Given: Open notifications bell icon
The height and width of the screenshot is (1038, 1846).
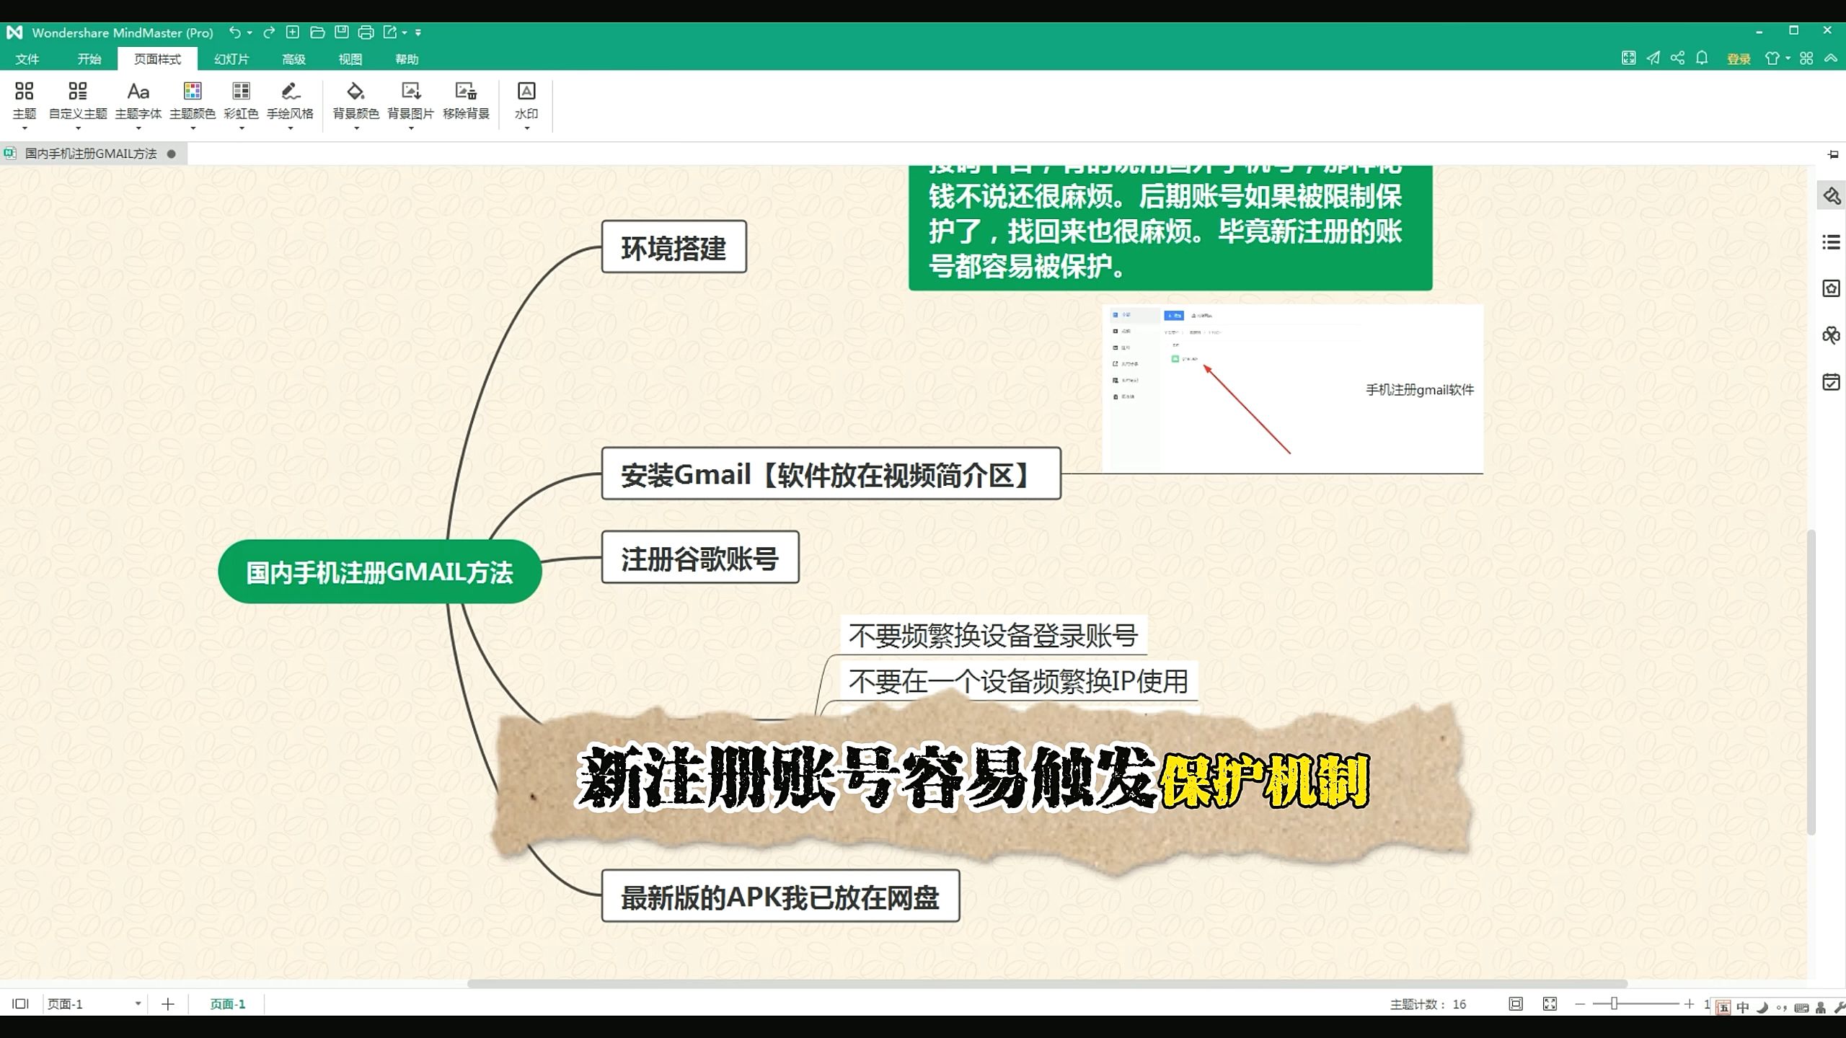Looking at the screenshot, I should (1702, 58).
